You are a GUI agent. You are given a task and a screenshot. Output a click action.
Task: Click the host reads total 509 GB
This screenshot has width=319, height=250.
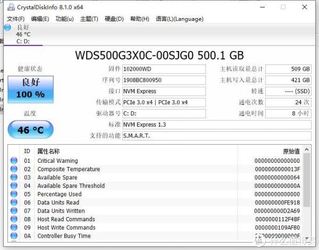(288, 69)
